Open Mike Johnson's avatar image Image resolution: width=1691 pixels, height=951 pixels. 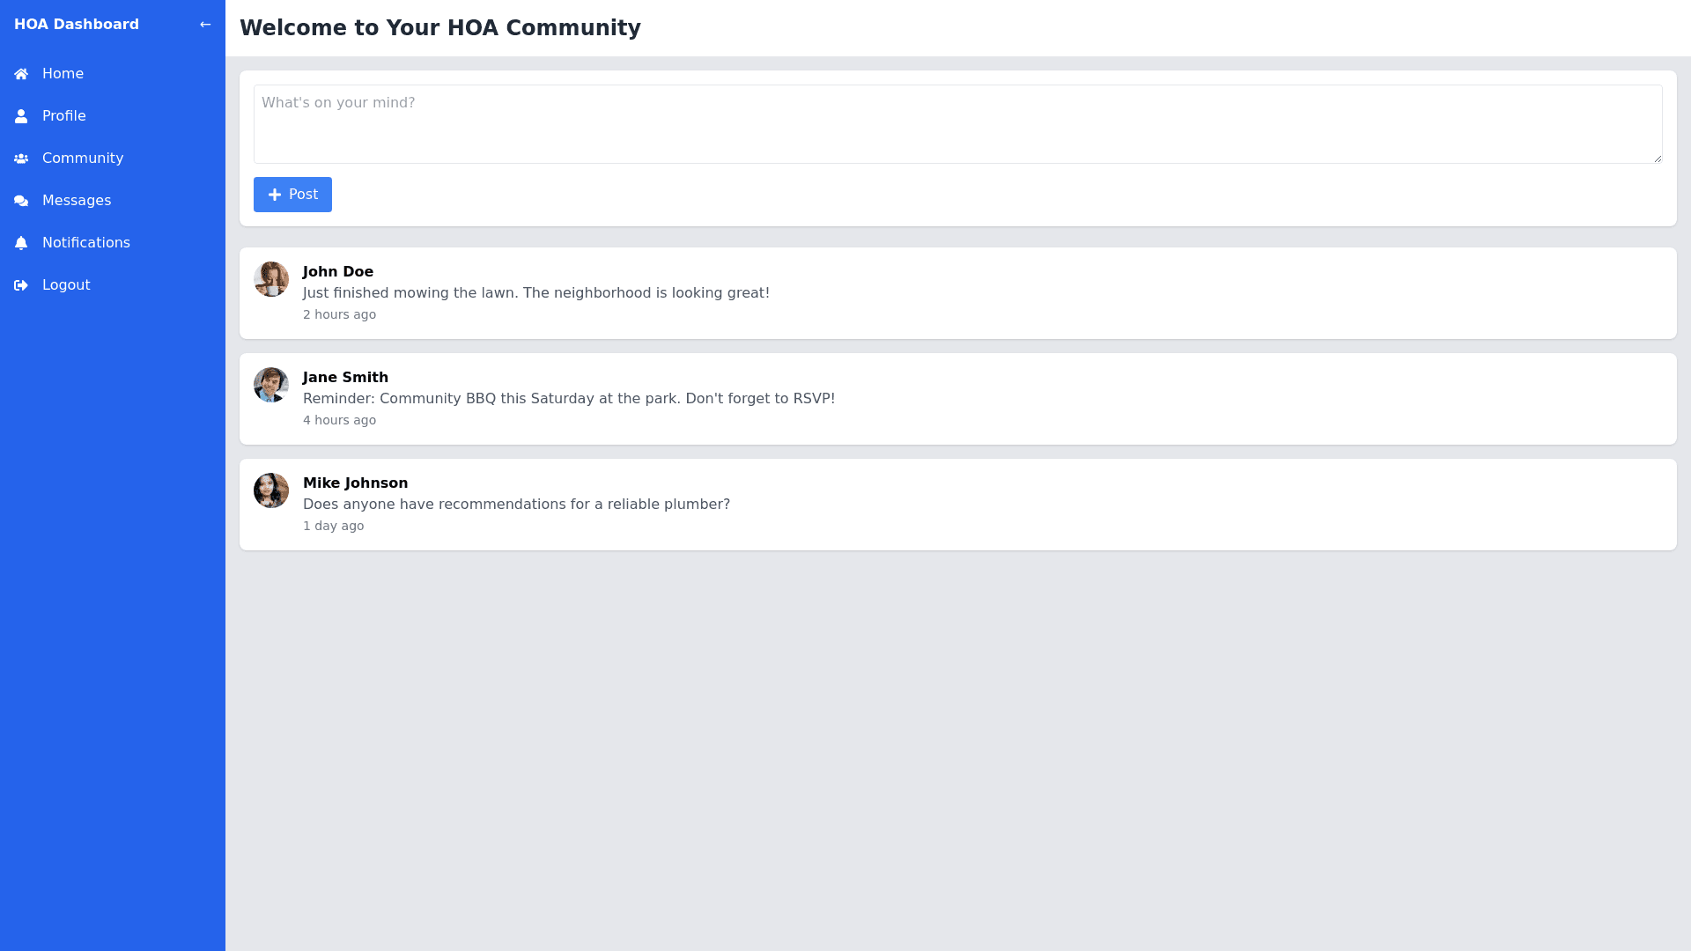tap(271, 490)
